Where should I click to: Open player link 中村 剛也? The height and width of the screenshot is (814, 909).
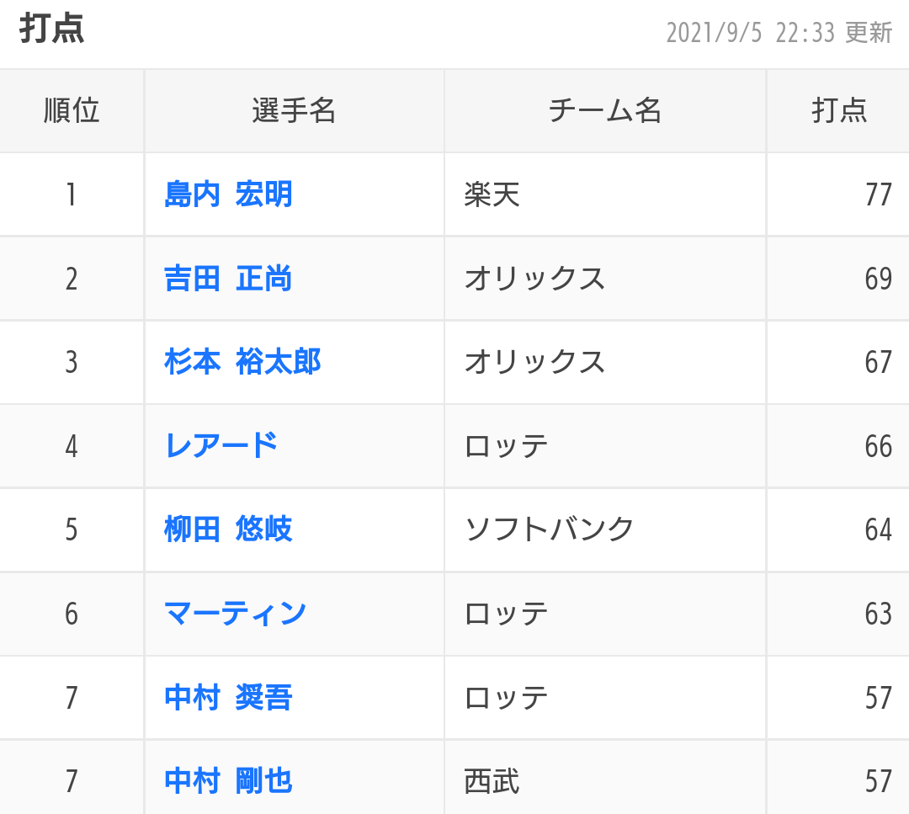click(228, 781)
